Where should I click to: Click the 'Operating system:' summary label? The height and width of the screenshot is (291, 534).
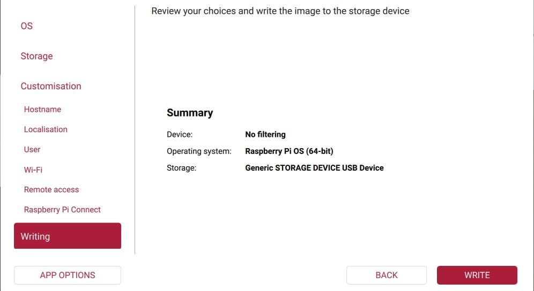point(199,151)
